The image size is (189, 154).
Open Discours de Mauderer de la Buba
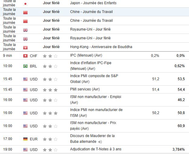point(92,139)
